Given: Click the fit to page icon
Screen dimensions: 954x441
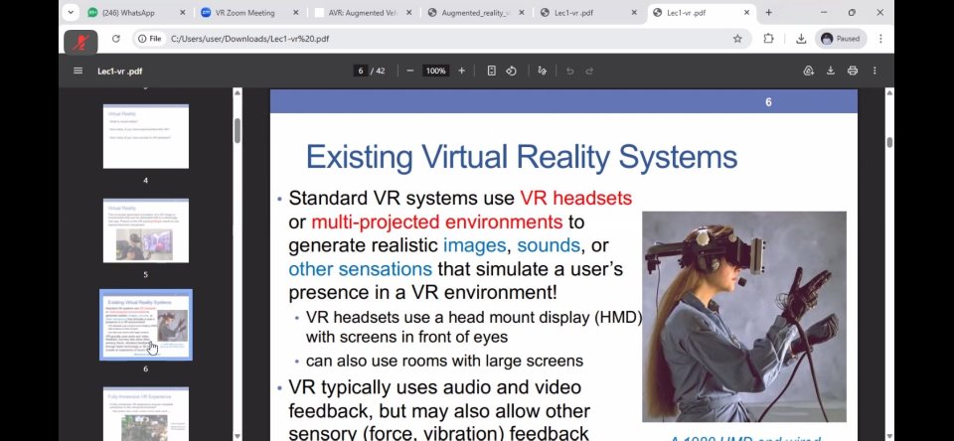Looking at the screenshot, I should pyautogui.click(x=491, y=71).
